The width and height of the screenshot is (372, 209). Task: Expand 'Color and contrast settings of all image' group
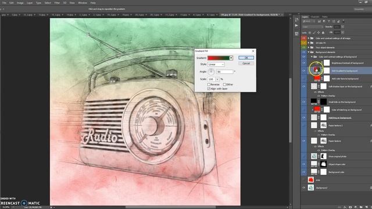pyautogui.click(x=309, y=38)
